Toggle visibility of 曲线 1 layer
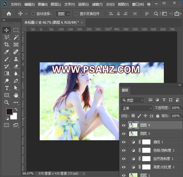Viewport: 183px width, 177px height. 124,142
